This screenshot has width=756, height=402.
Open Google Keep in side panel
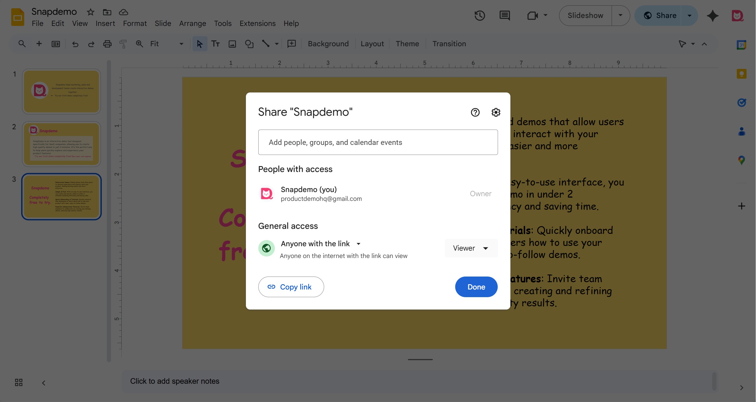point(742,74)
